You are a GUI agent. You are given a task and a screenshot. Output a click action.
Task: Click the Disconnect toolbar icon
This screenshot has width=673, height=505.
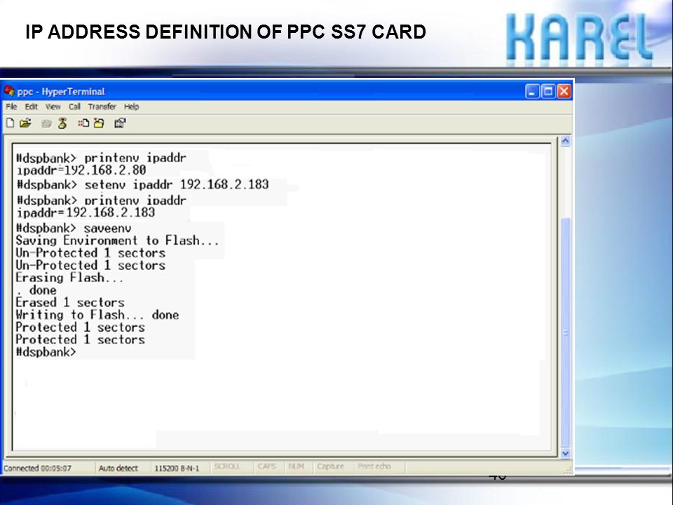[62, 123]
